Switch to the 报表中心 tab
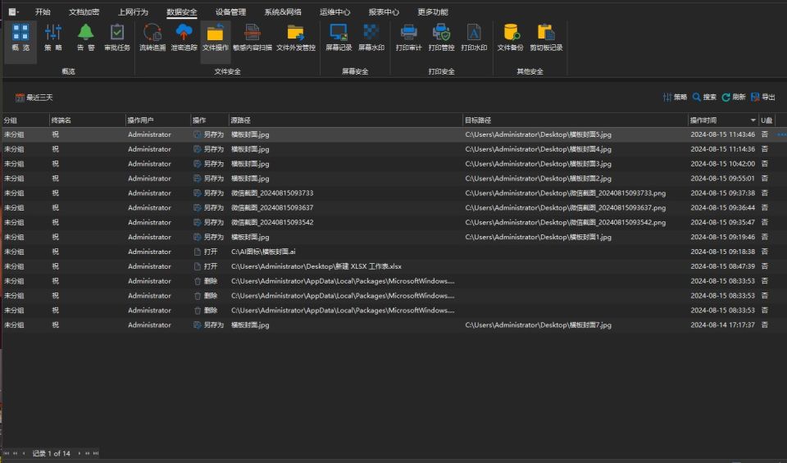This screenshot has height=463, width=787. [384, 11]
